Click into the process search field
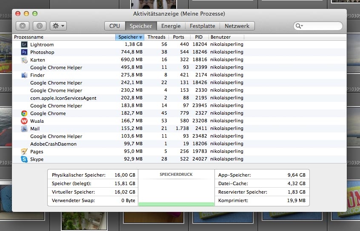 (x=318, y=26)
